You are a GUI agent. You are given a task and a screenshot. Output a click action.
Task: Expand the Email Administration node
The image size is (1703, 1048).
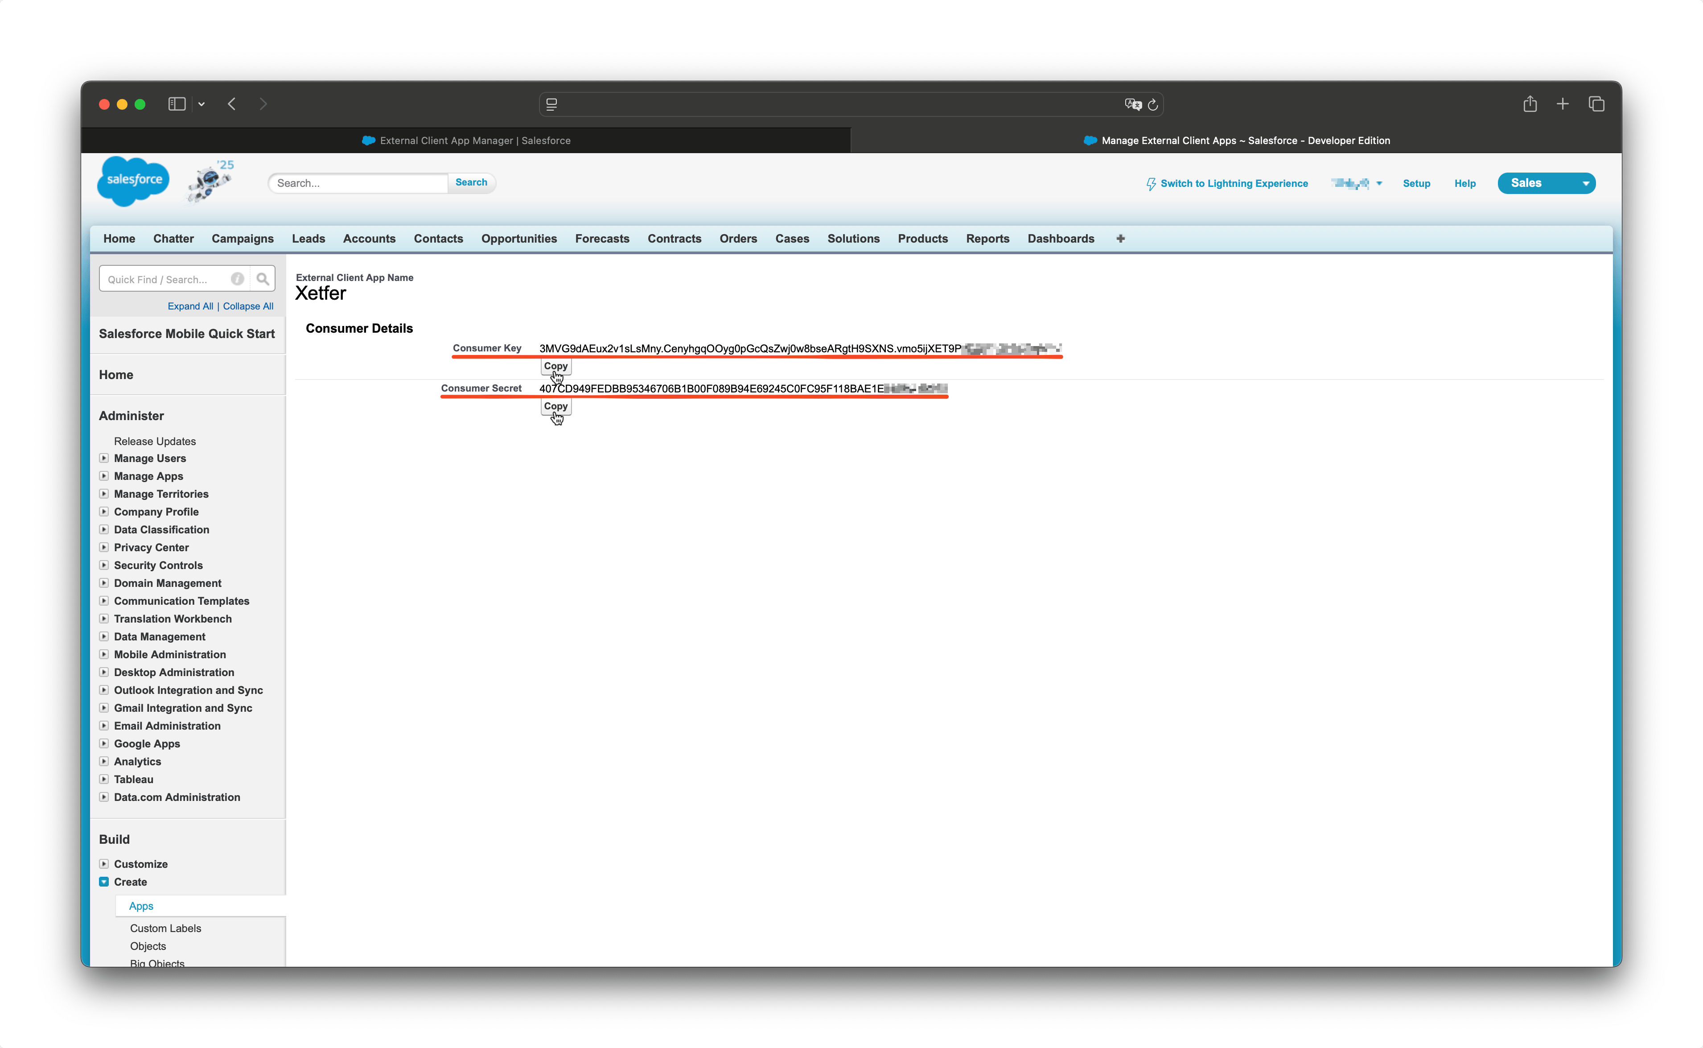coord(104,726)
